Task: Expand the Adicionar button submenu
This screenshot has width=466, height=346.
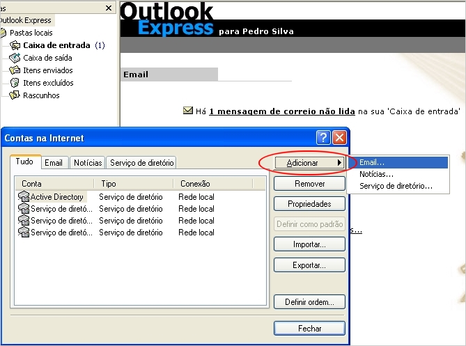Action: [309, 163]
